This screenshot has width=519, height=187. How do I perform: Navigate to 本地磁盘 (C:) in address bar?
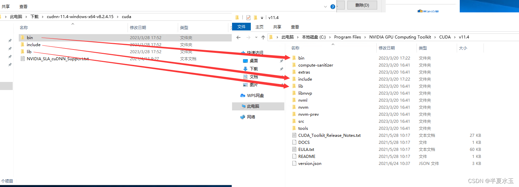coord(314,37)
